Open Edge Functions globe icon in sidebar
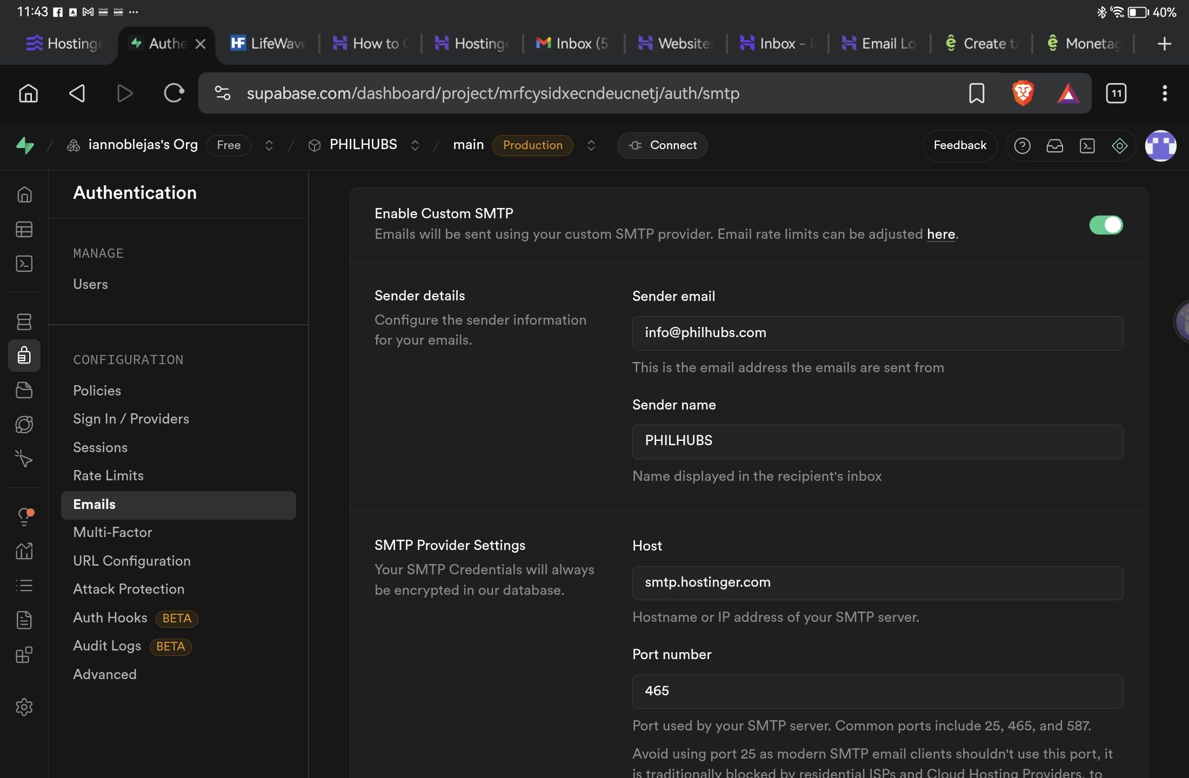 point(24,425)
